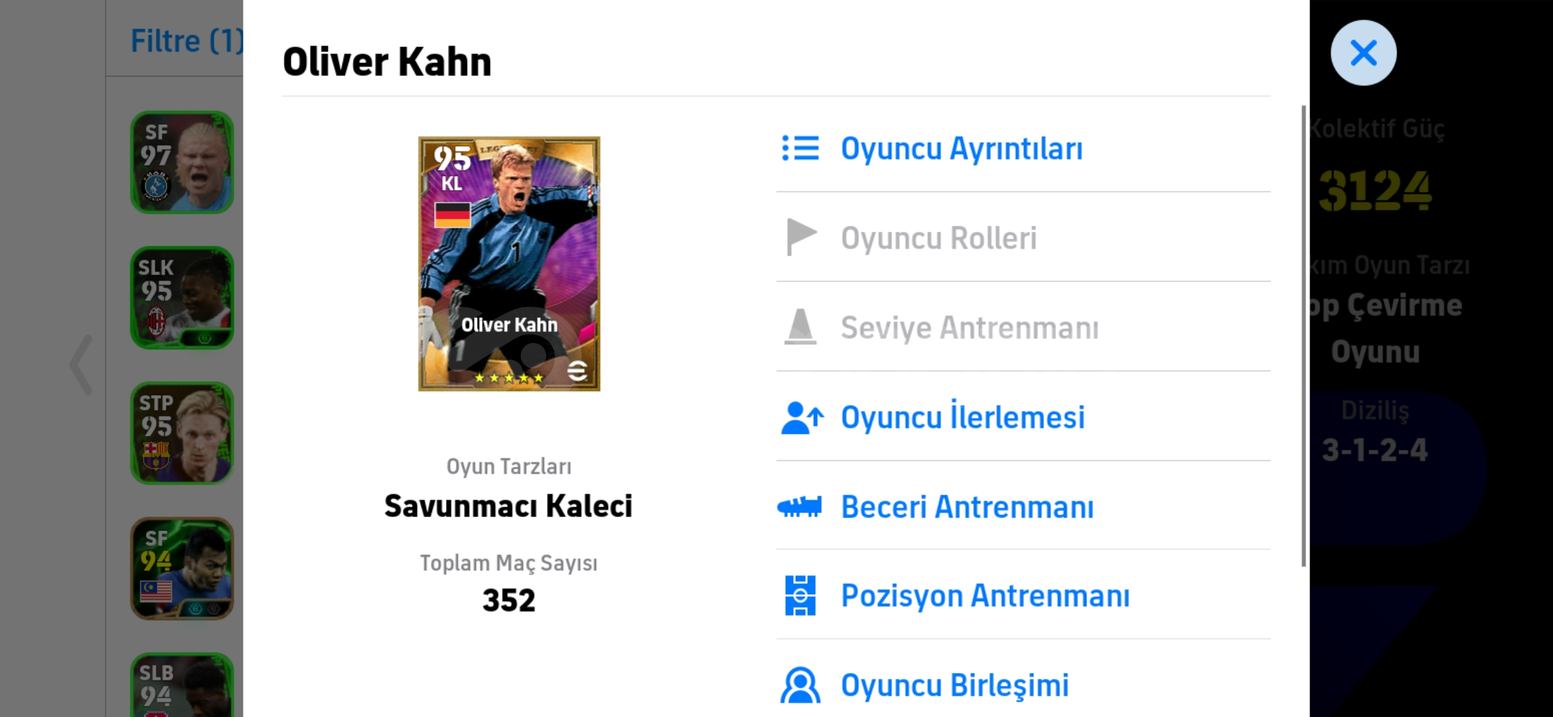Select the SF 97 player card

click(182, 162)
